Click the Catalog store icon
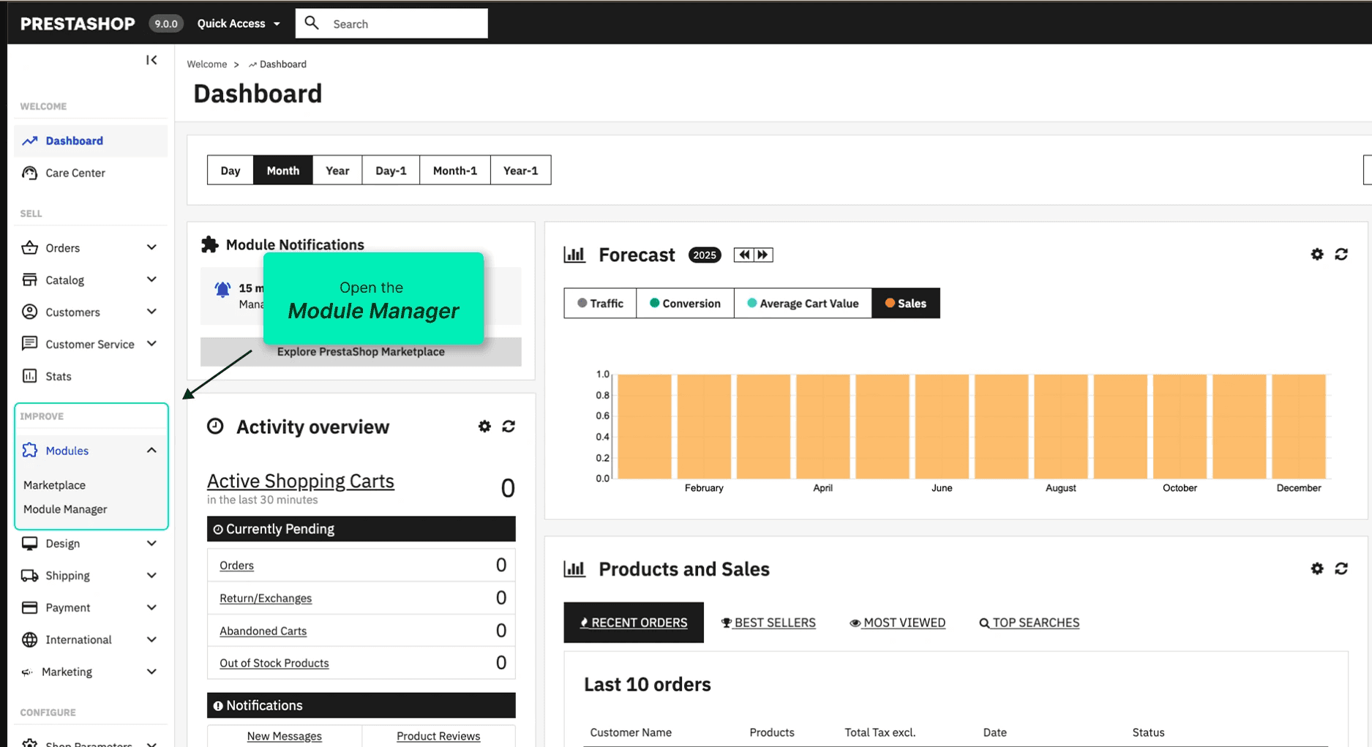 click(x=29, y=279)
